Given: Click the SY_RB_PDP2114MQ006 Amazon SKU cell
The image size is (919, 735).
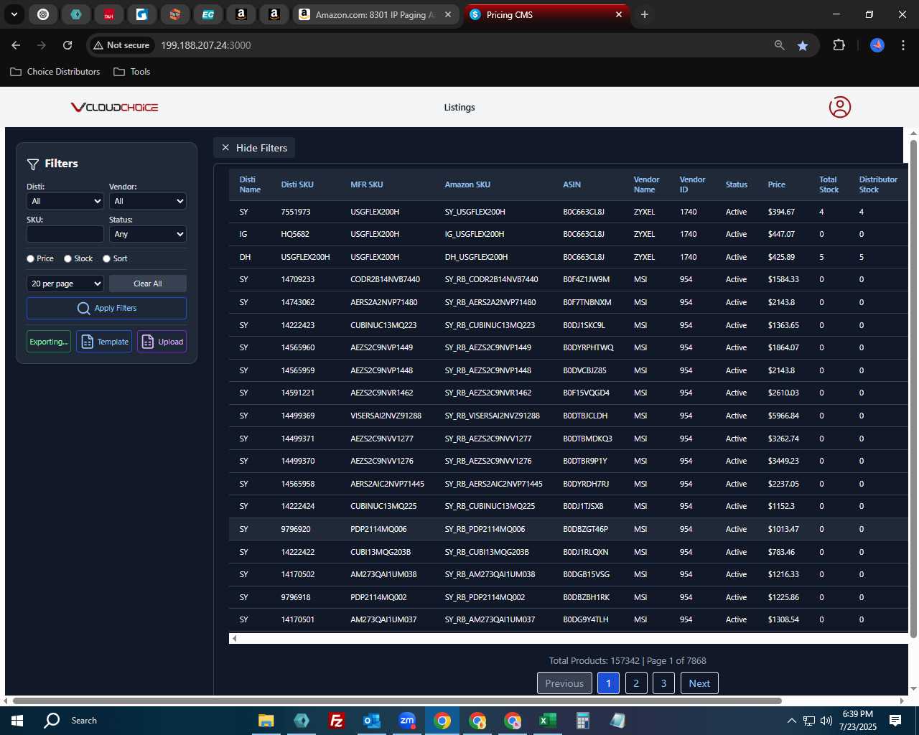Looking at the screenshot, I should pos(485,529).
